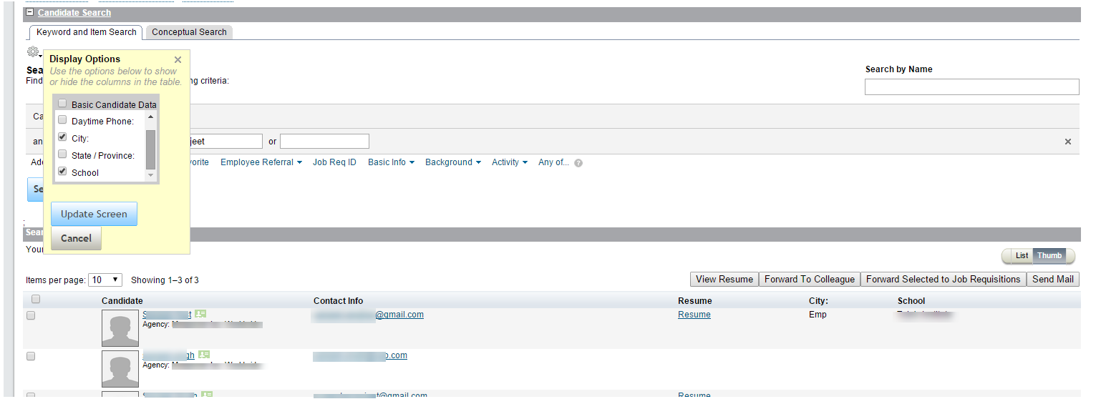Click the View Resume button
Image resolution: width=1096 pixels, height=404 pixels.
point(724,280)
